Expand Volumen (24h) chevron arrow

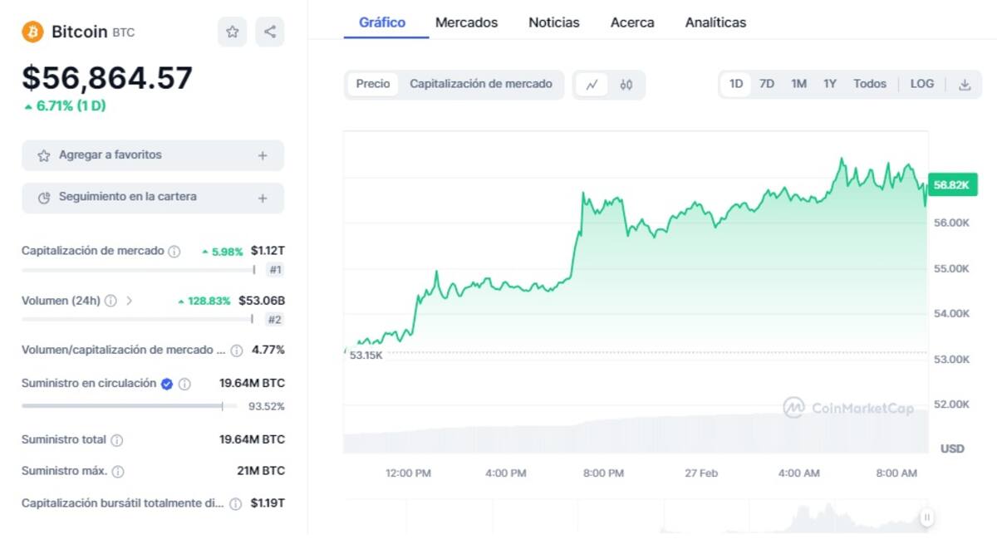(x=130, y=301)
